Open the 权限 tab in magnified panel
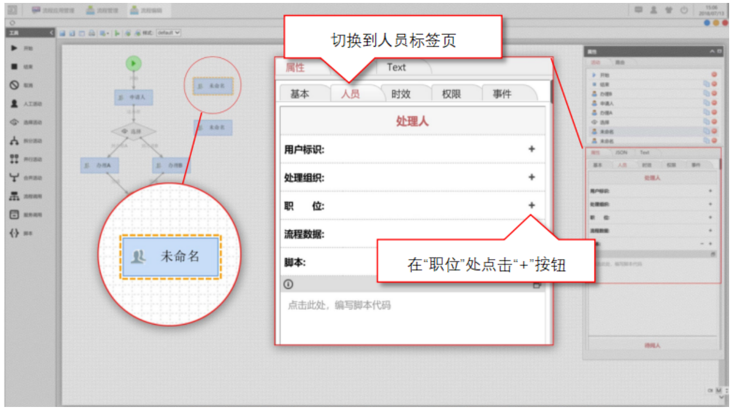This screenshot has height=414, width=735. tap(451, 94)
